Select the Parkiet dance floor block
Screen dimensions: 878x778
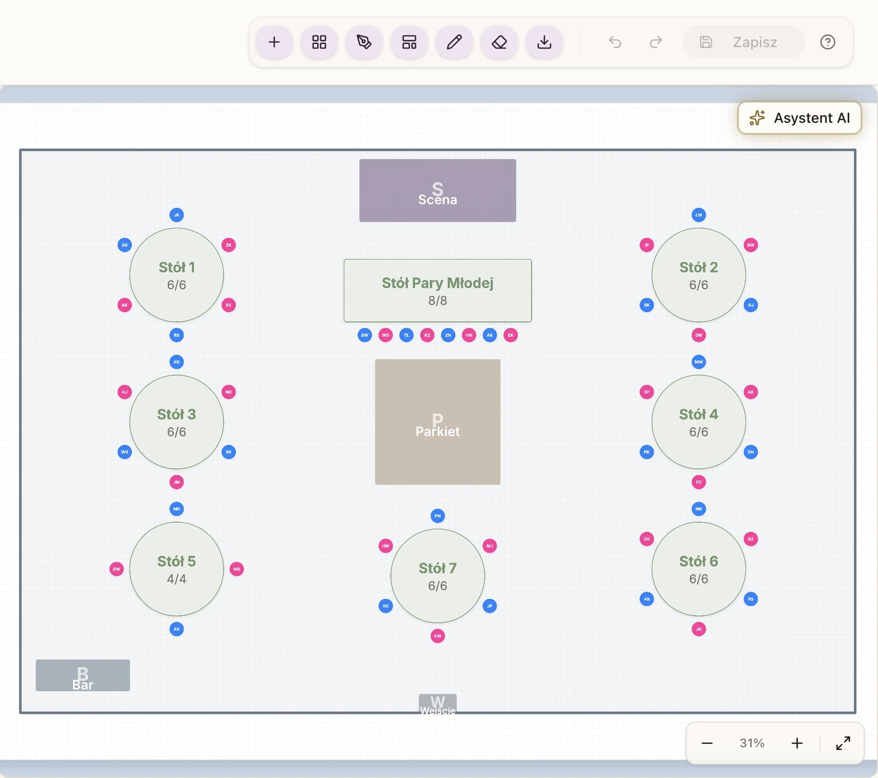coord(437,422)
